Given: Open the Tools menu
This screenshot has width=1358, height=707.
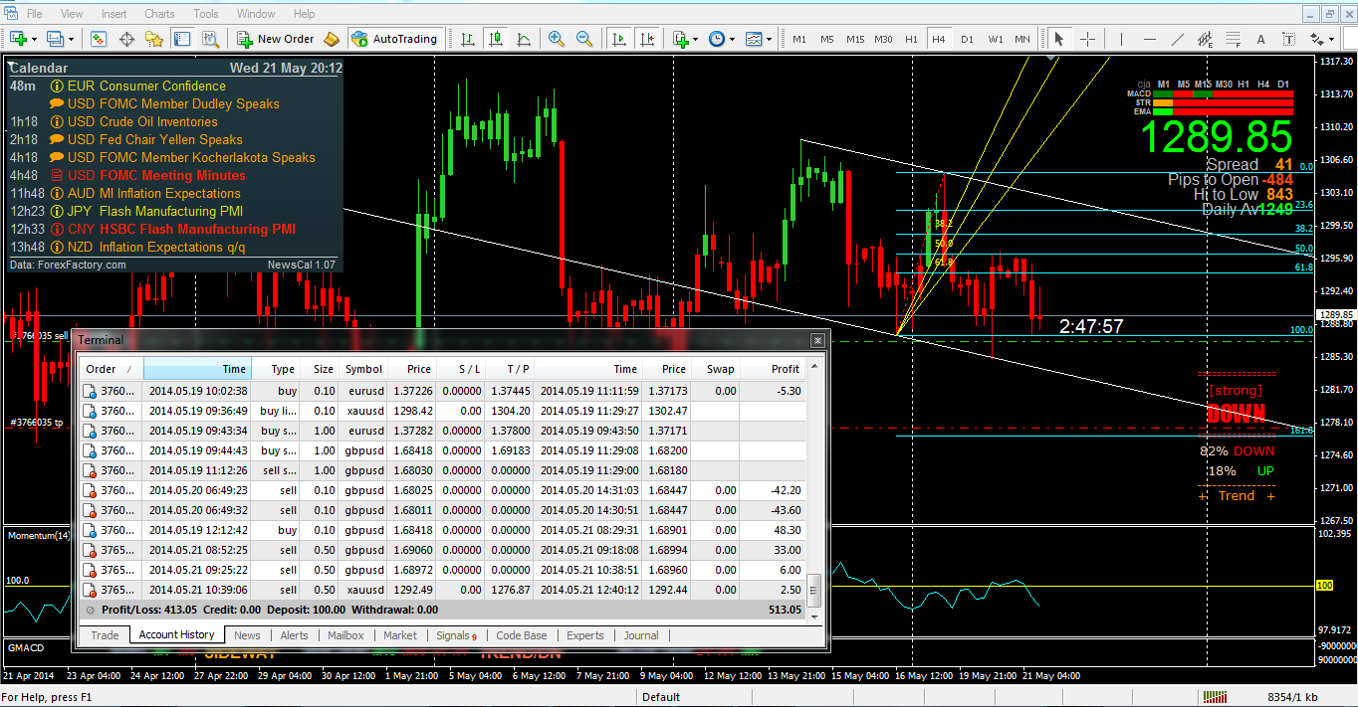Looking at the screenshot, I should point(206,14).
